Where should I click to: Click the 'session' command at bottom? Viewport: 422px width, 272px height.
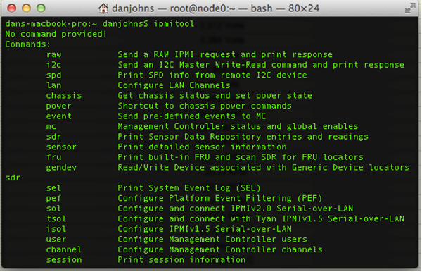[x=64, y=260]
